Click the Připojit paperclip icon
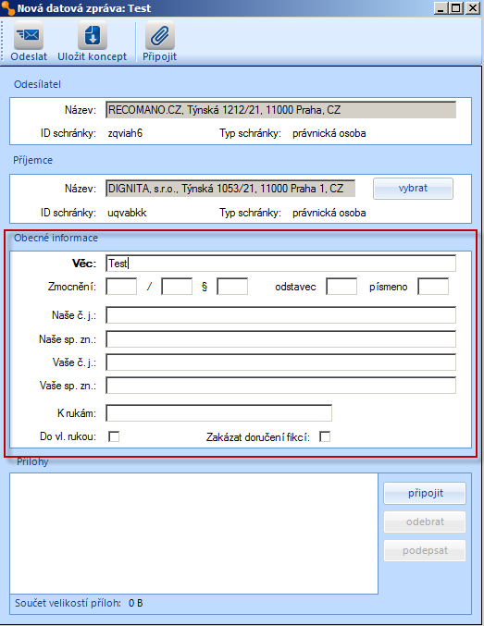 point(159,35)
